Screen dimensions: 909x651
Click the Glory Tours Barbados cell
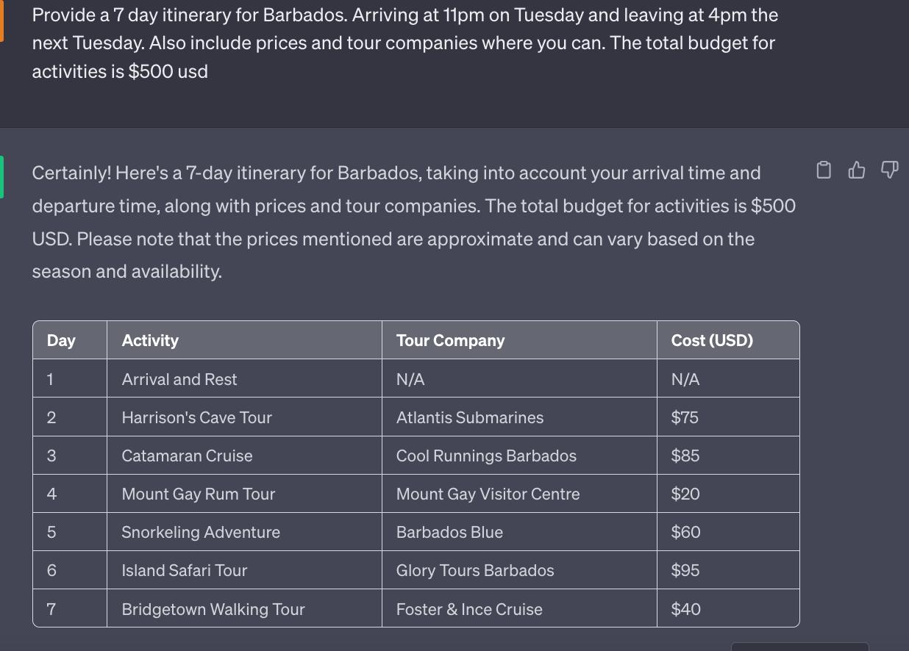tap(519, 570)
